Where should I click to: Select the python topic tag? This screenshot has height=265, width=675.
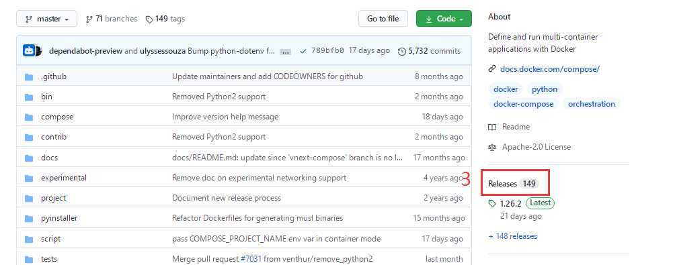pyautogui.click(x=545, y=89)
